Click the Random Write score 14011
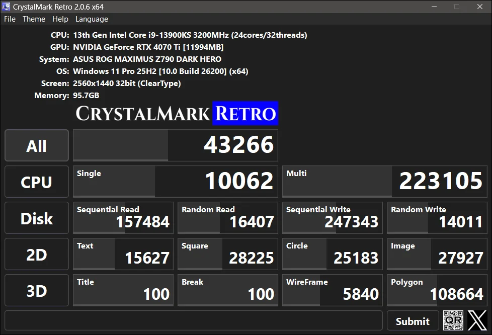492x335 pixels. [x=437, y=218]
